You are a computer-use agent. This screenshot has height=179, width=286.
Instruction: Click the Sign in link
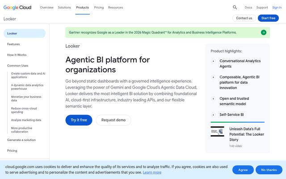pos(277,8)
